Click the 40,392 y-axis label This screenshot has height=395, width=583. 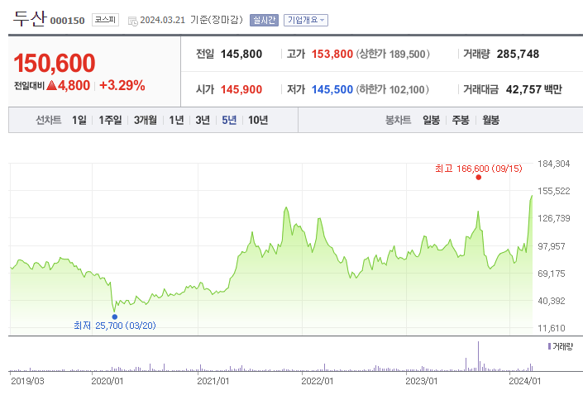(552, 301)
